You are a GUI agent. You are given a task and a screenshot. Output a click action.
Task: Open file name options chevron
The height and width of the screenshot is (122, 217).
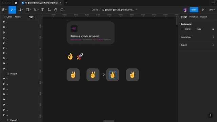click(x=136, y=10)
